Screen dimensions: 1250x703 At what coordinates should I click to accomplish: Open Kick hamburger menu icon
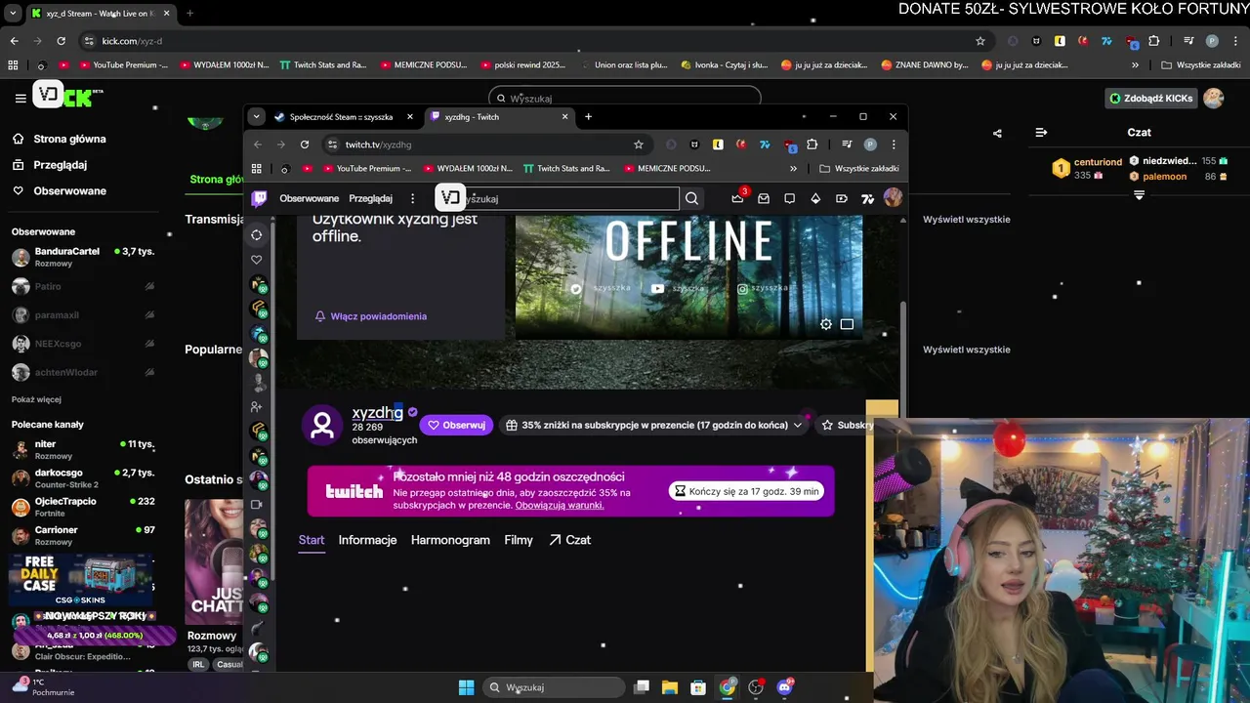click(x=21, y=98)
